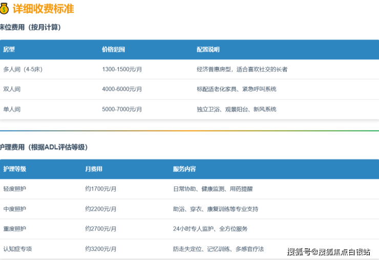This screenshot has width=379, height=260.
Task: Select the 月费用 column header
Action: coord(93,169)
